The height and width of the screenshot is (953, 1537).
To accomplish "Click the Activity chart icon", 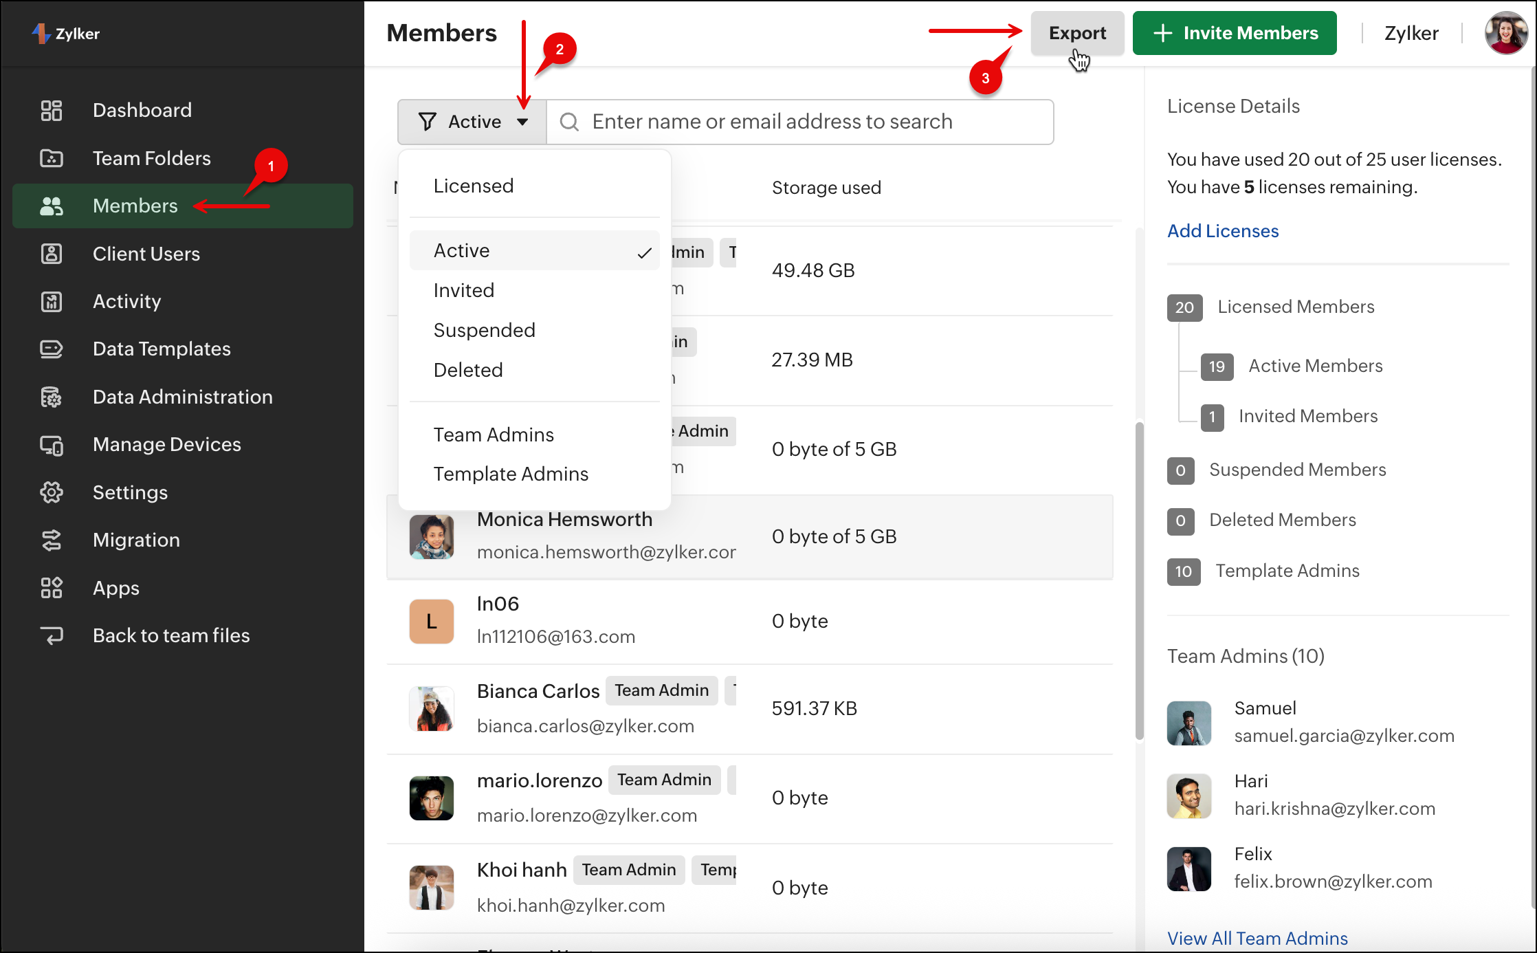I will click(52, 301).
